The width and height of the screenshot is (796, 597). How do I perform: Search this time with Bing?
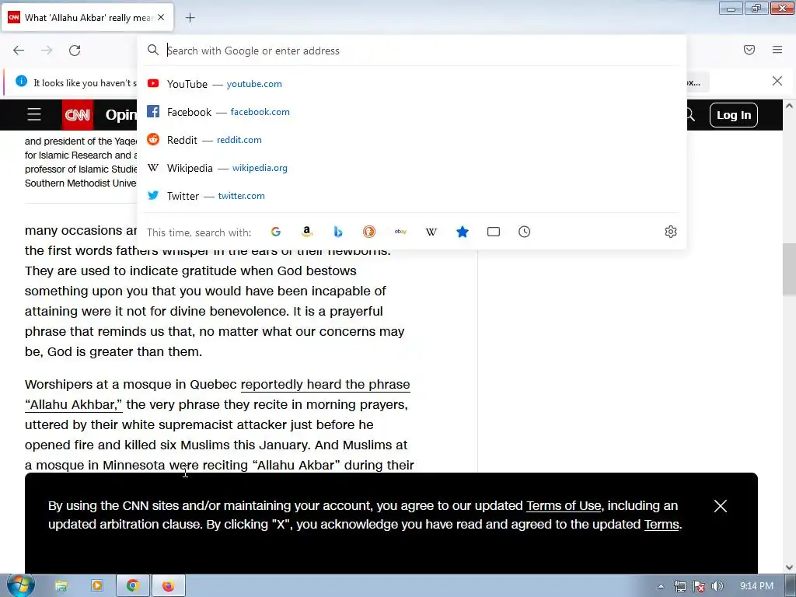[x=338, y=232]
